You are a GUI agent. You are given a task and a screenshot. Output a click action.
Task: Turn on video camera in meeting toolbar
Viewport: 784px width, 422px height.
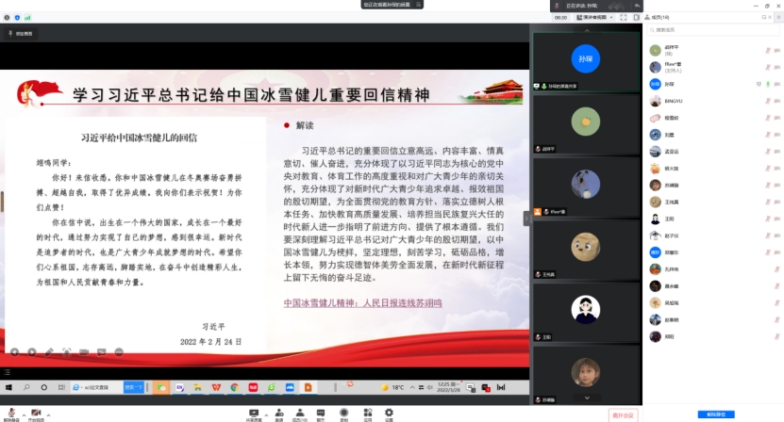tap(36, 412)
